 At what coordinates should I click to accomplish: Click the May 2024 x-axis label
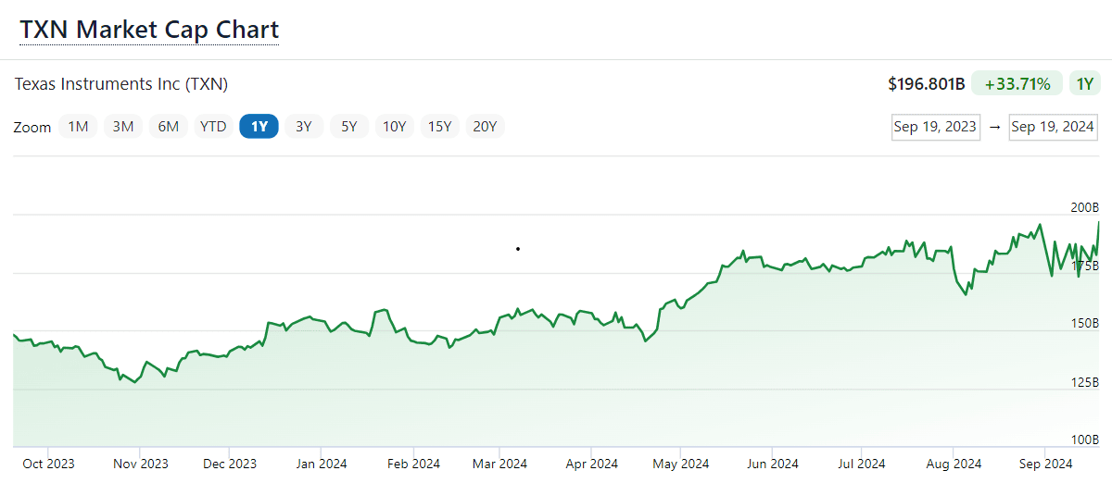[x=680, y=464]
